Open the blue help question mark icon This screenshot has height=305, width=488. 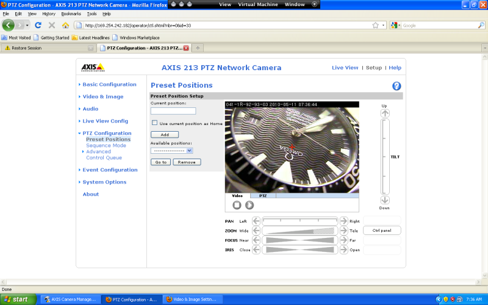[x=396, y=86]
